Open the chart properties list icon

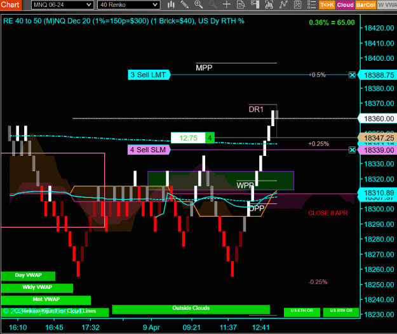pyautogui.click(x=311, y=4)
